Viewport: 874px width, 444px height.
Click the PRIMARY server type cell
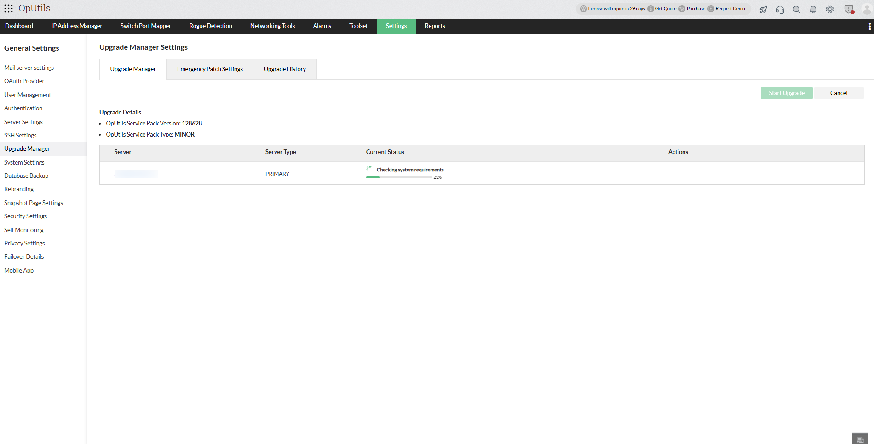[277, 174]
